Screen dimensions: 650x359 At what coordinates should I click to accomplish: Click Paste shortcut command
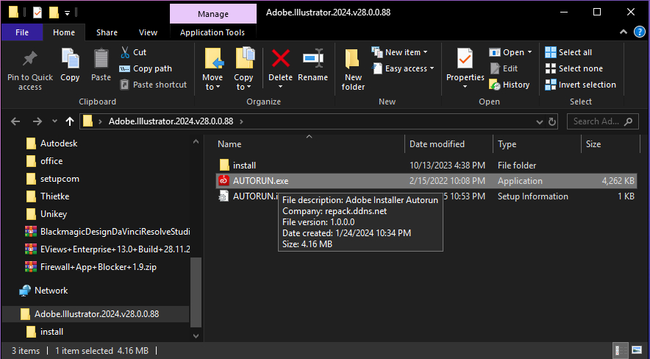pyautogui.click(x=154, y=85)
